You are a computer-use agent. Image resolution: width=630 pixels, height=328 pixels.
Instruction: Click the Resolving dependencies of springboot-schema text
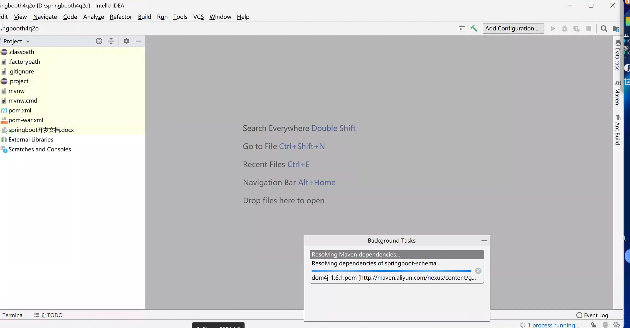point(376,263)
